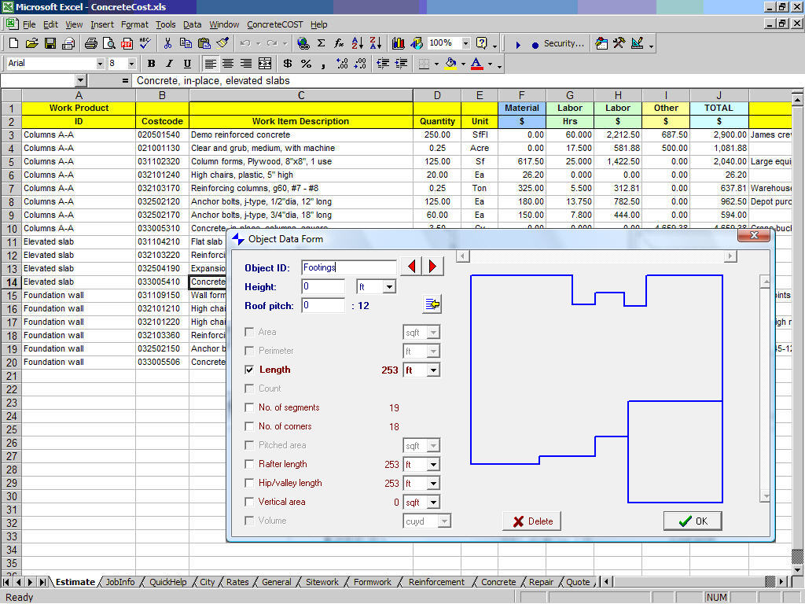Switch to the Formwork sheet tab
The width and height of the screenshot is (805, 604).
(372, 582)
